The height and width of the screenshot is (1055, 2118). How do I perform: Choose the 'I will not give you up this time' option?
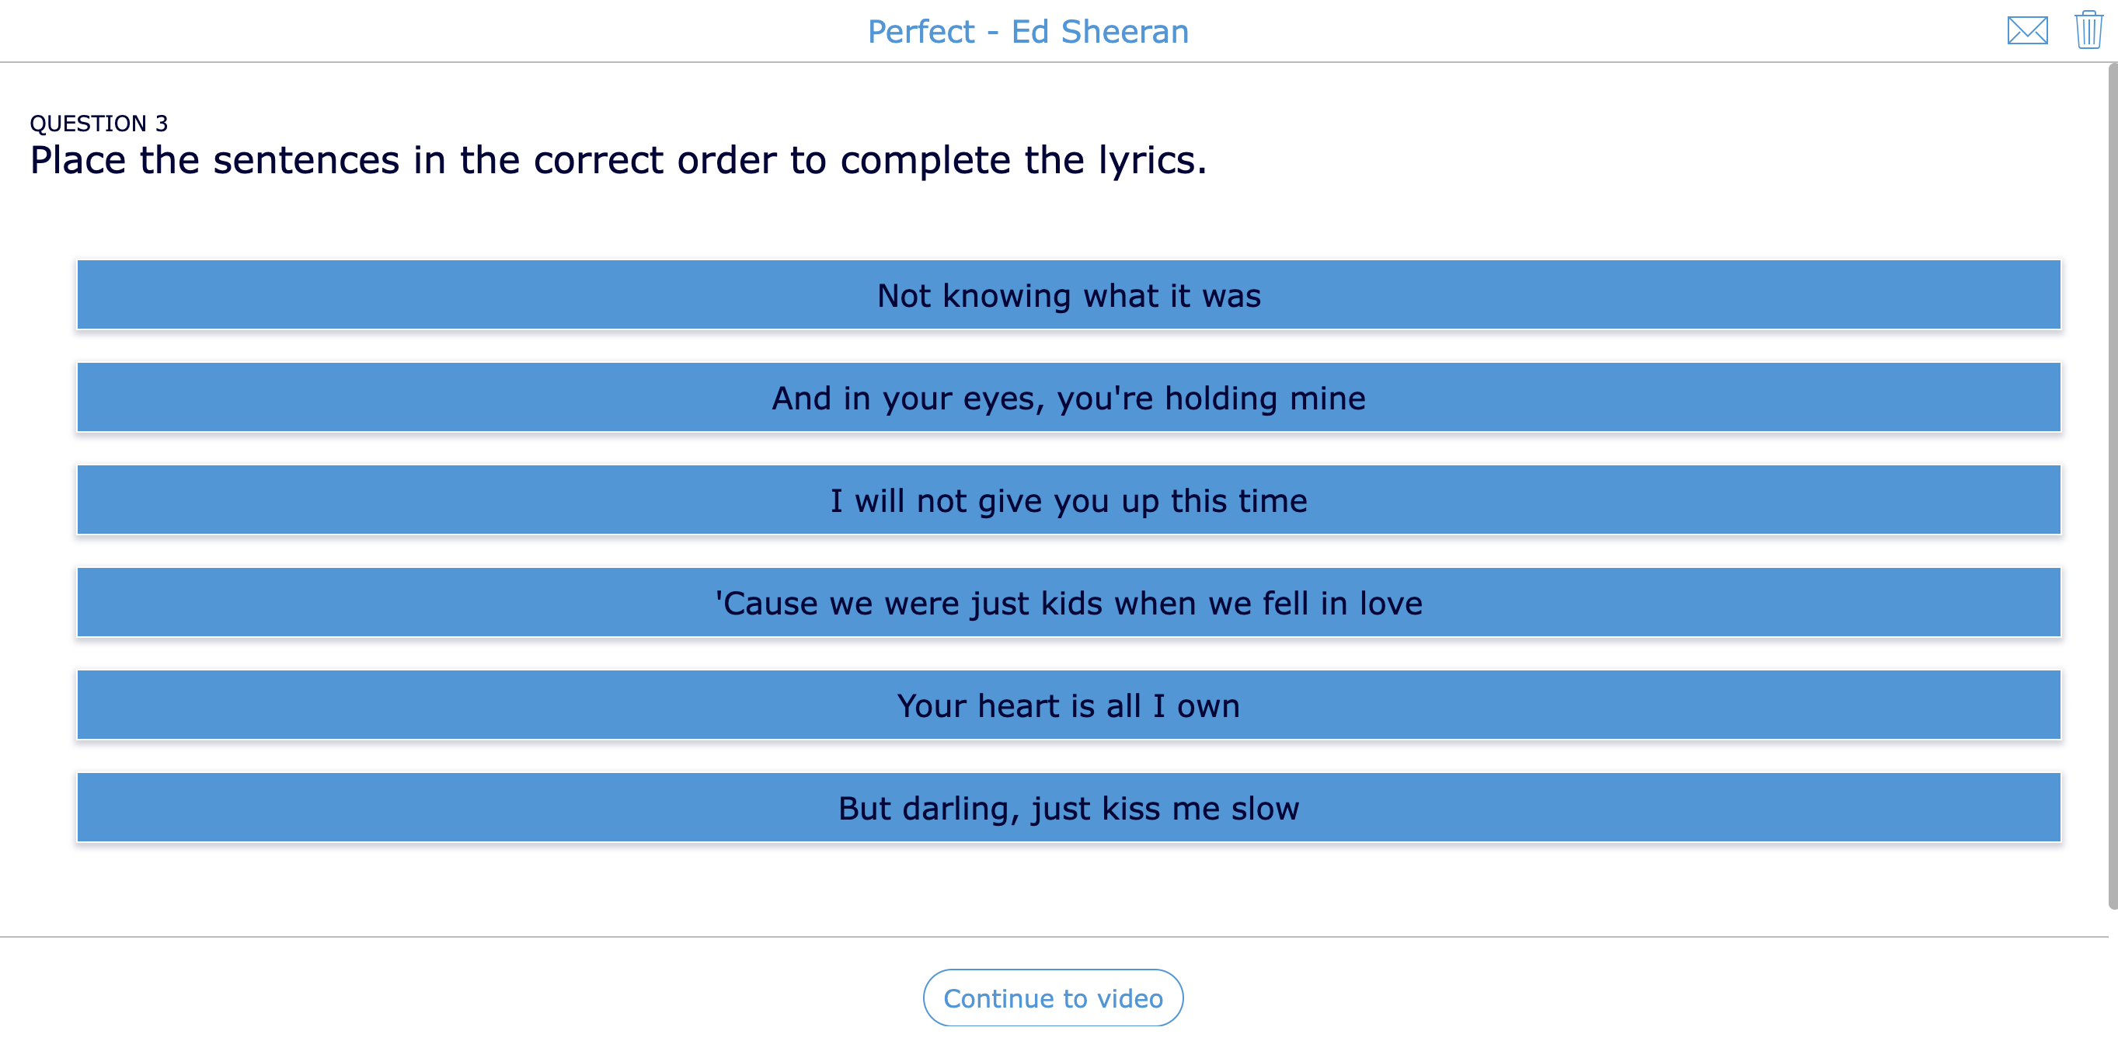click(x=1069, y=500)
